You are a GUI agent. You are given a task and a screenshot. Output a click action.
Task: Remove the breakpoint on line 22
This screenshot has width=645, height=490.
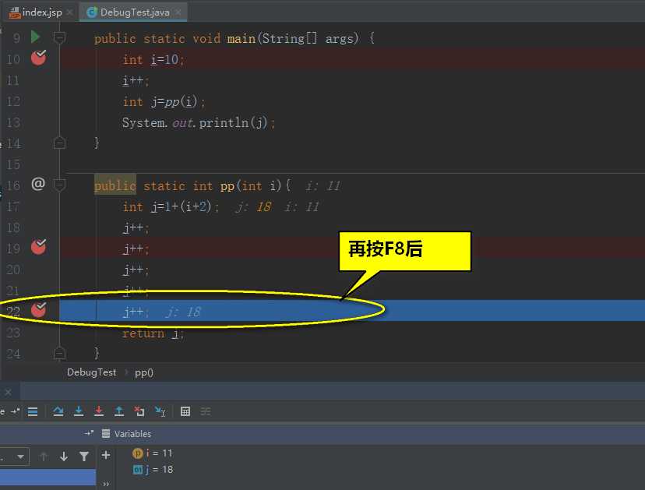pos(39,310)
